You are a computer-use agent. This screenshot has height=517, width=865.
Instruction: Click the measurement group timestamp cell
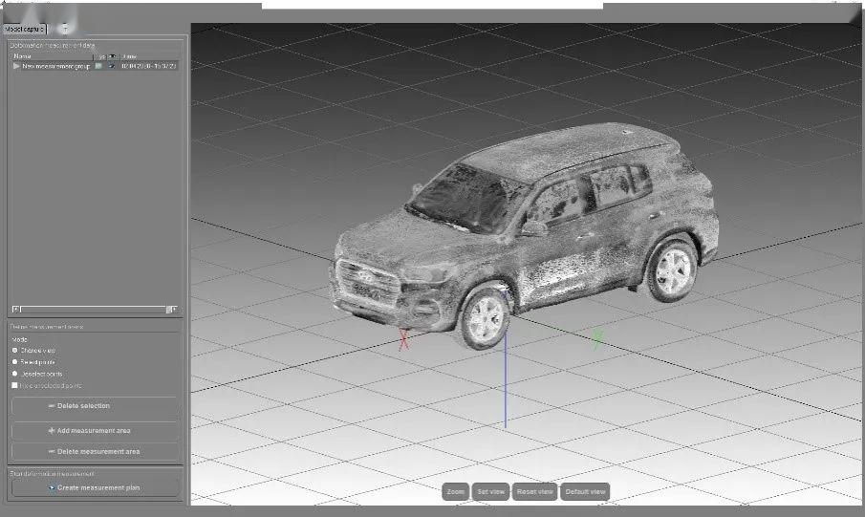148,66
